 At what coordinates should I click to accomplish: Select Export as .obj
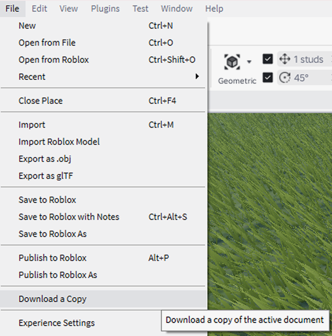(x=103, y=159)
